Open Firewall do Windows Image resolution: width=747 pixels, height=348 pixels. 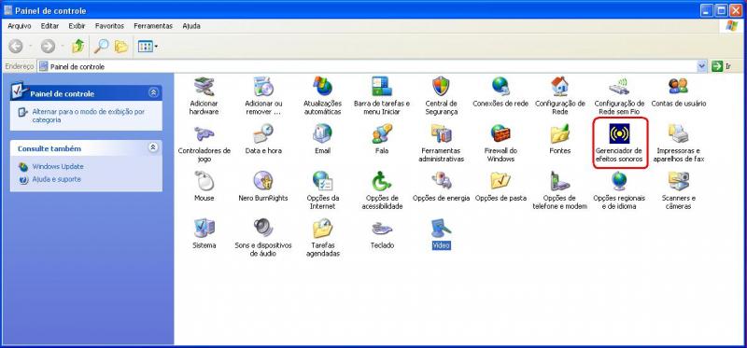[500, 143]
